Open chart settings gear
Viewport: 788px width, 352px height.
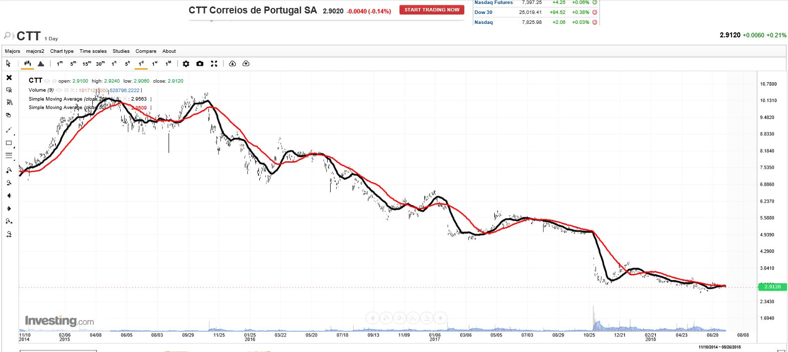point(186,64)
